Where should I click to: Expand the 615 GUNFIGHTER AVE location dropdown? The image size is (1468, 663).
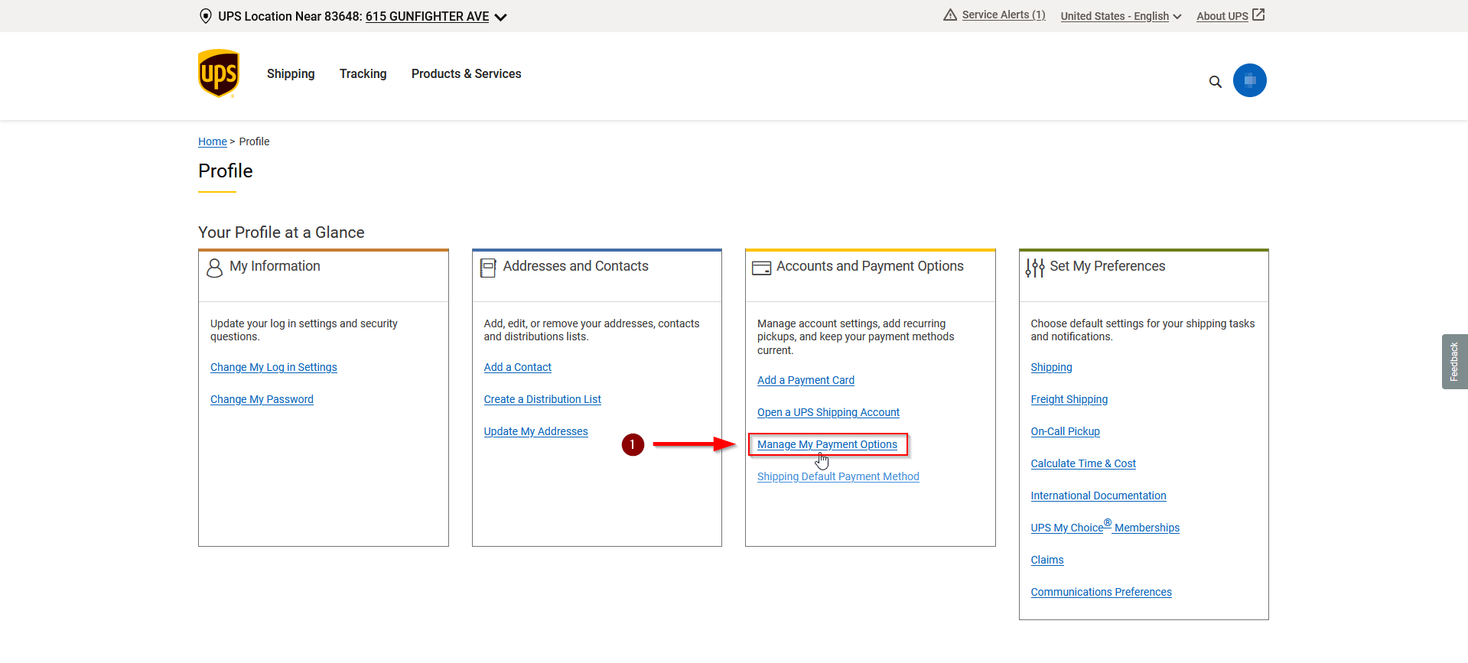click(436, 16)
